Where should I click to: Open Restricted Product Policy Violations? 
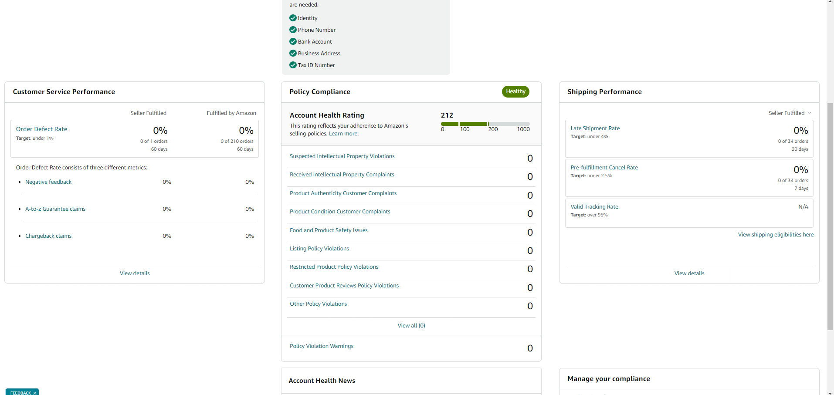[334, 267]
